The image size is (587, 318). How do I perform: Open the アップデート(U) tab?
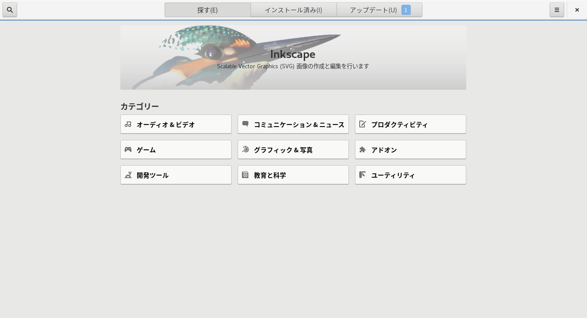coord(379,10)
